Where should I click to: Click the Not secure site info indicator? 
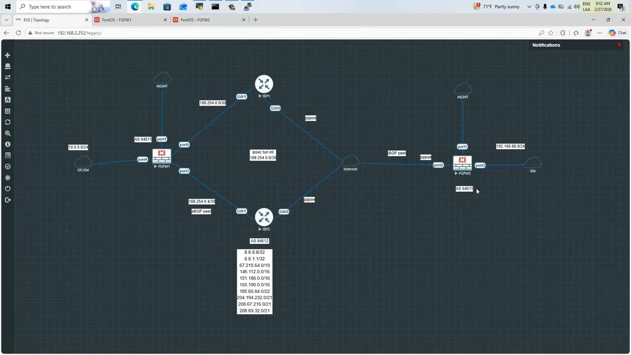point(41,33)
